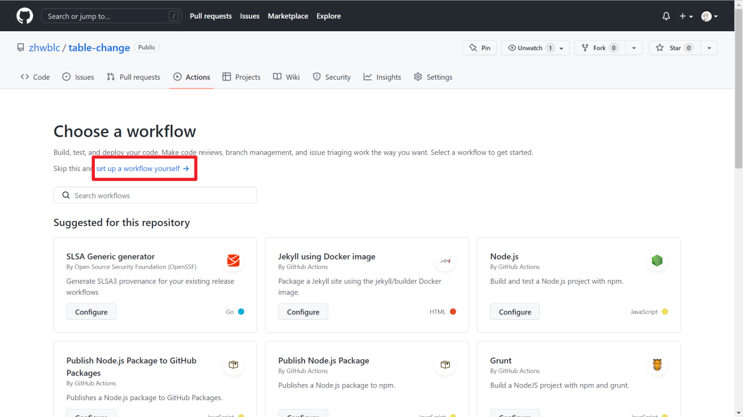
Task: Click the 'Jekyll using Docker image' title
Action: [327, 256]
